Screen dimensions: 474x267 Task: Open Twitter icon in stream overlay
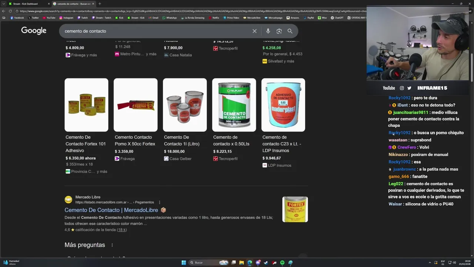(409, 88)
